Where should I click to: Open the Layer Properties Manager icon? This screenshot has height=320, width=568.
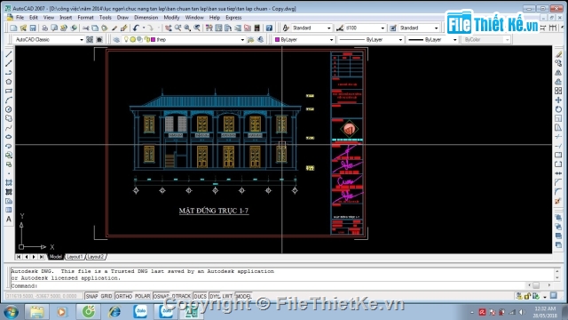pyautogui.click(x=116, y=39)
